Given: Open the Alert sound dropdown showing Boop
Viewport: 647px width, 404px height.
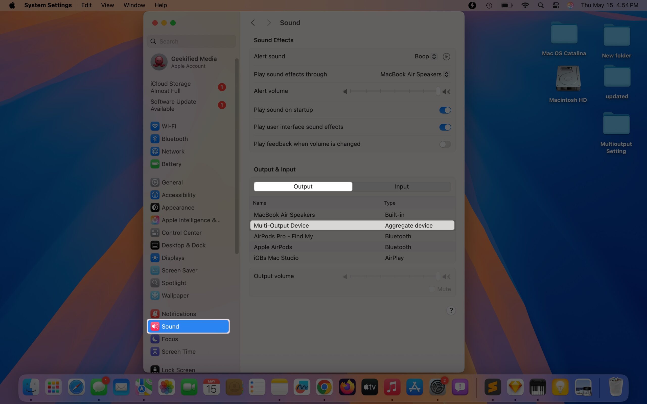Looking at the screenshot, I should pos(425,56).
